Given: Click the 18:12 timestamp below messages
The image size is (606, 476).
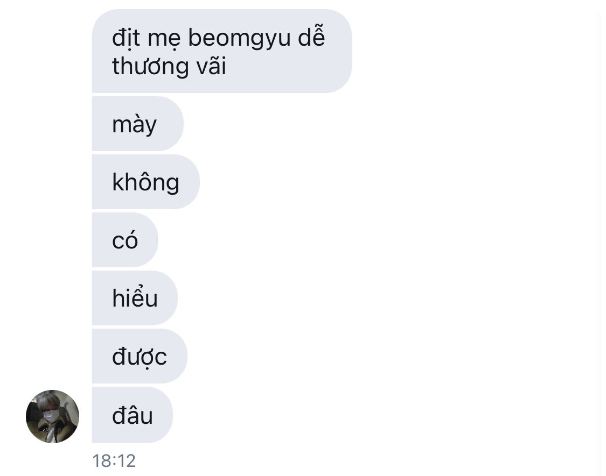Looking at the screenshot, I should [114, 460].
